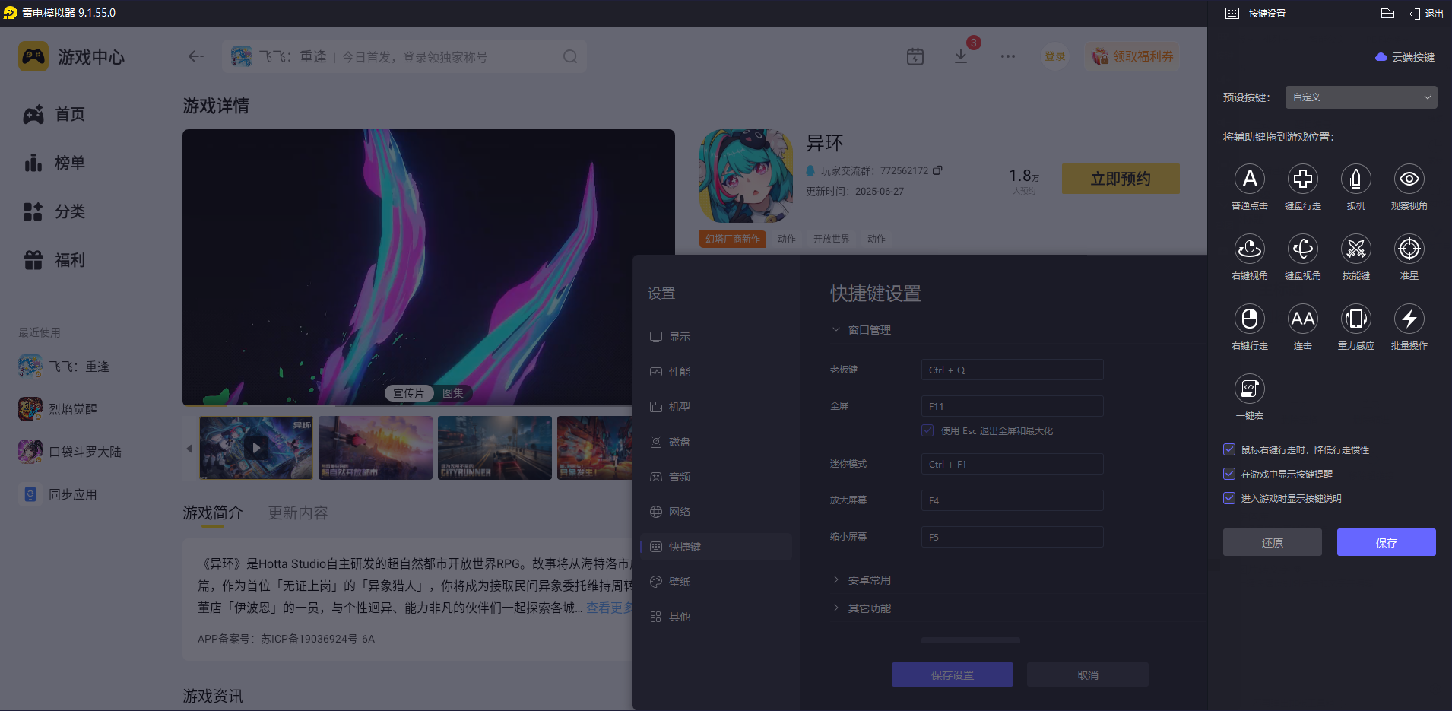
Task: Uncheck 进入游戏时显示按键说明
Action: 1228,498
